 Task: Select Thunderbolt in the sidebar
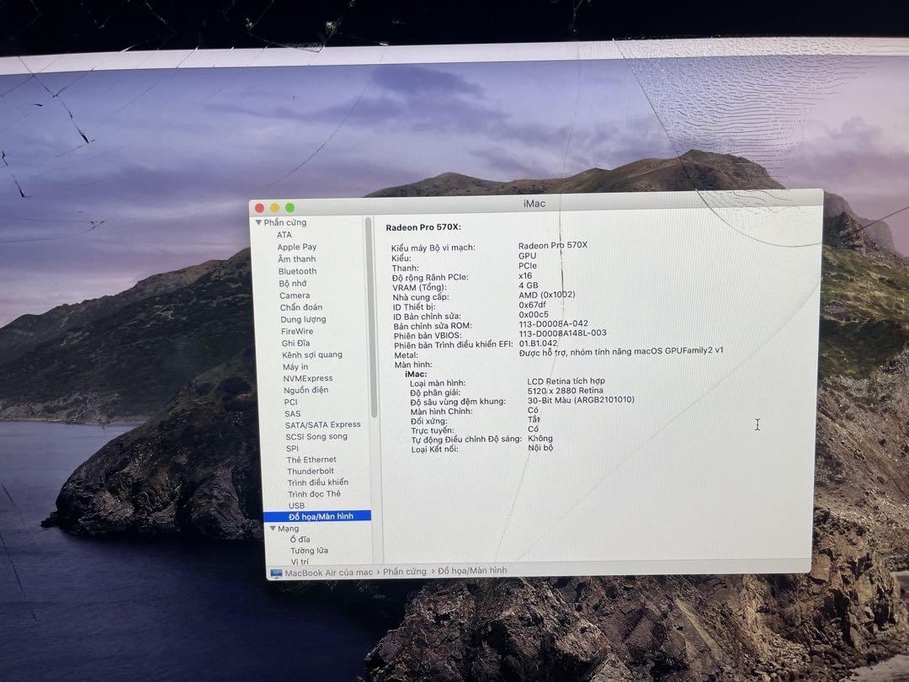311,472
